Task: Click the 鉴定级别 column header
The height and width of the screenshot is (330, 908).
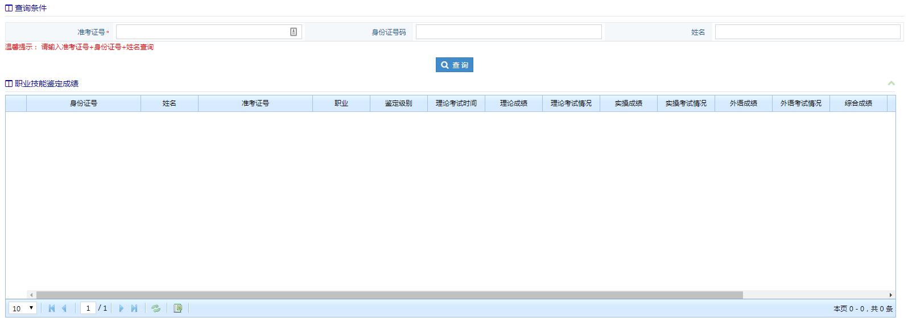Action: (398, 103)
